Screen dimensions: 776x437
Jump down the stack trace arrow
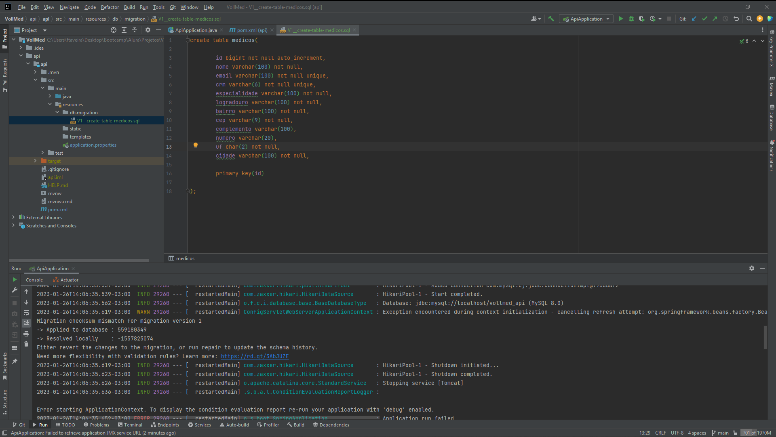point(26,302)
